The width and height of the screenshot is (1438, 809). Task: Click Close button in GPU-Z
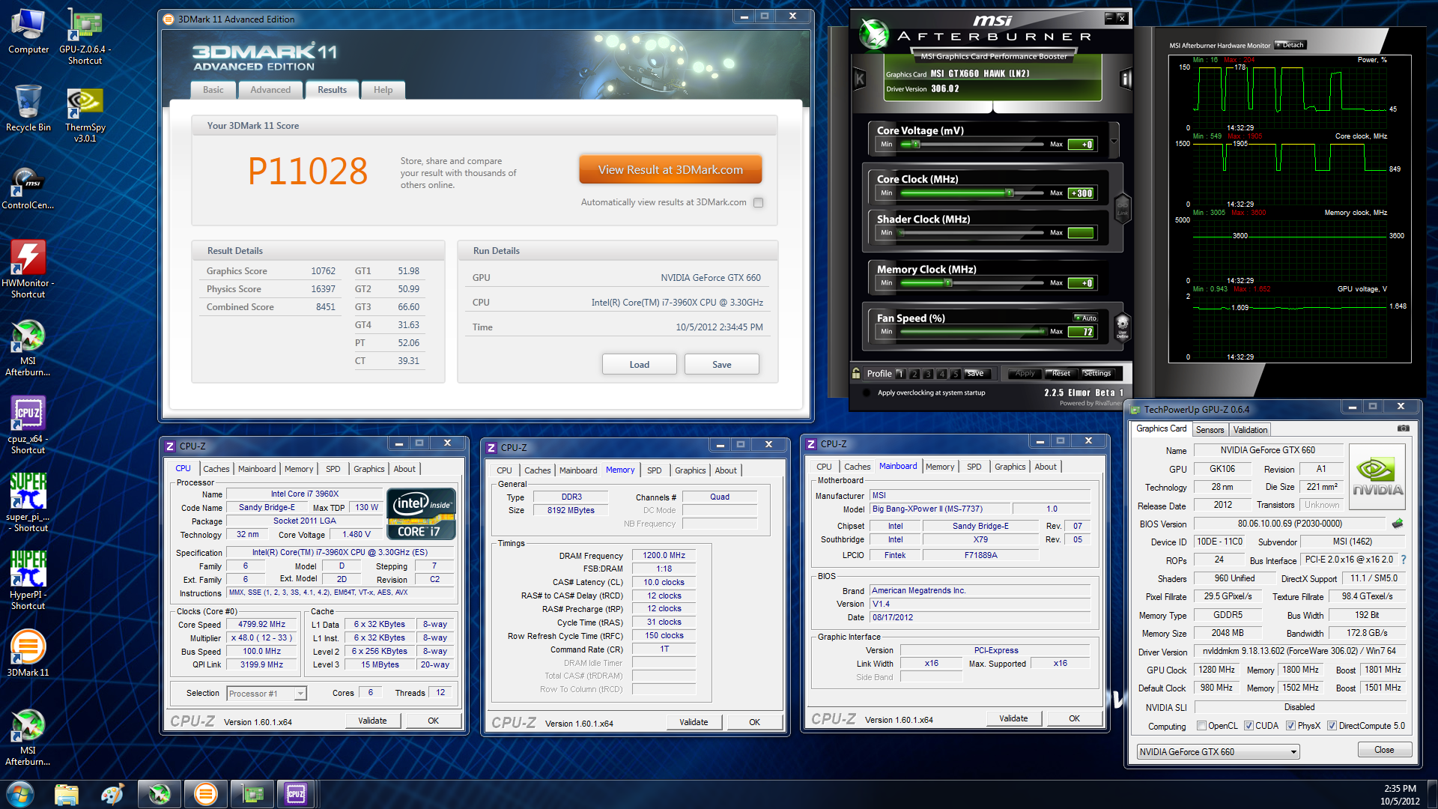pos(1384,751)
